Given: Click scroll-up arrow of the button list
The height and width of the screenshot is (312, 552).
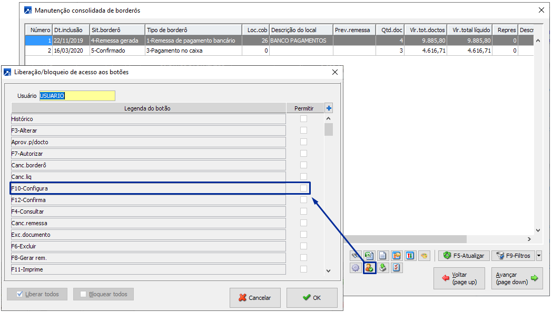Looking at the screenshot, I should [329, 118].
